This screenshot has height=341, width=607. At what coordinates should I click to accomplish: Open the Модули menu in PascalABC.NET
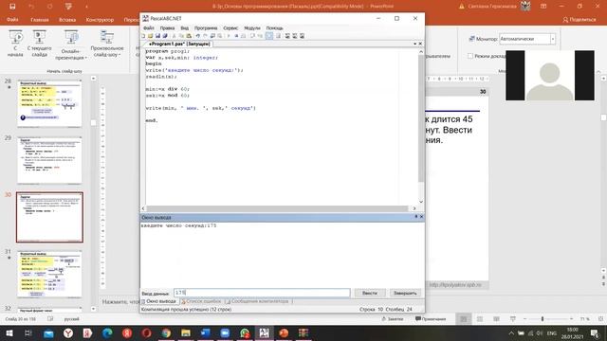pos(252,28)
